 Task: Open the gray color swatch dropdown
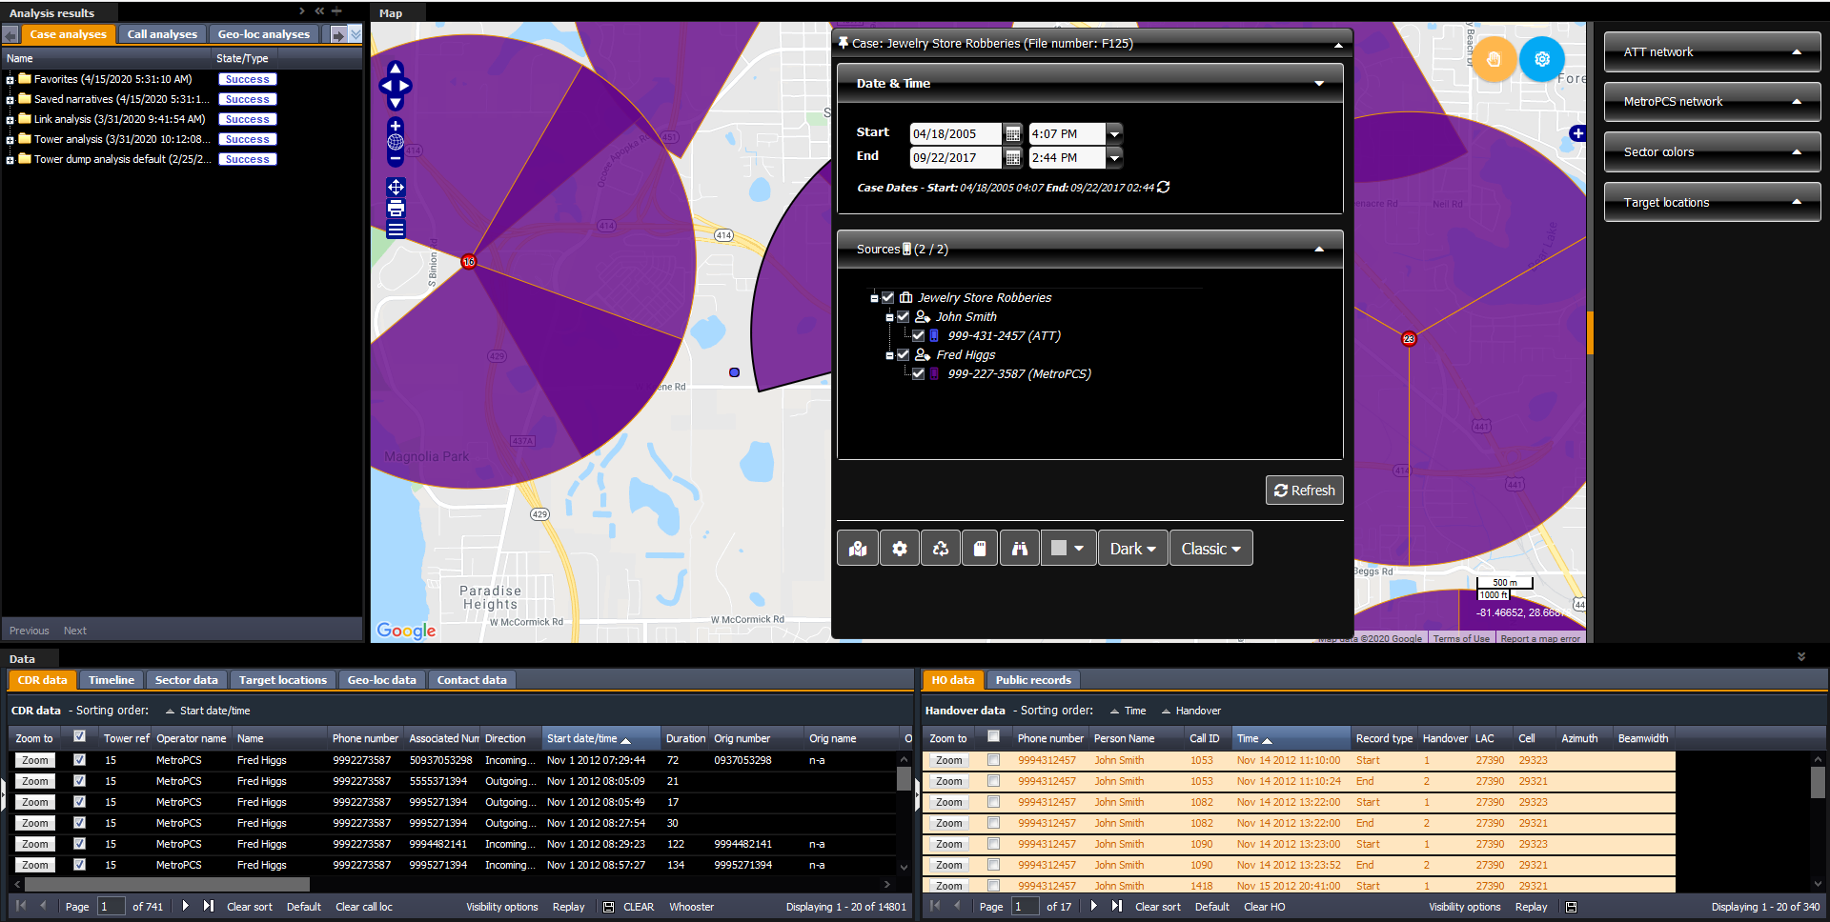click(1067, 549)
